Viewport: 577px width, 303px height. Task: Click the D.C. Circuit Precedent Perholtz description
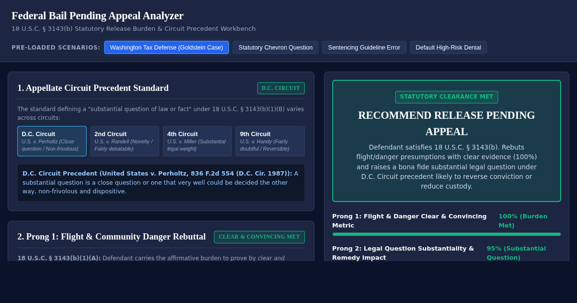click(x=161, y=182)
